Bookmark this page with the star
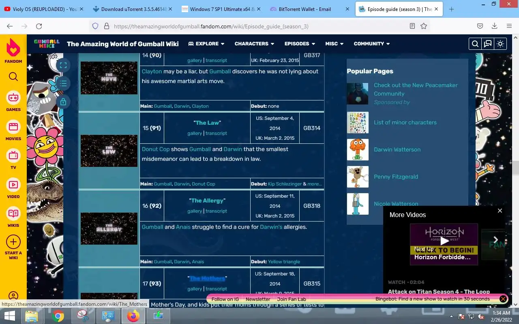The width and height of the screenshot is (519, 324). tap(424, 26)
